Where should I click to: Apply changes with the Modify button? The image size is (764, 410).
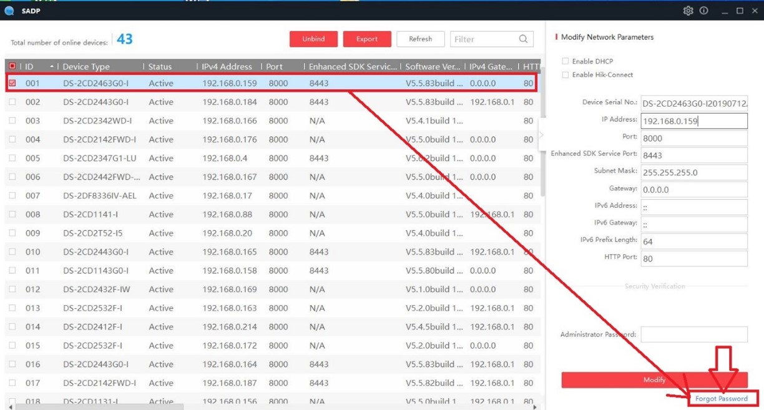[x=654, y=379]
